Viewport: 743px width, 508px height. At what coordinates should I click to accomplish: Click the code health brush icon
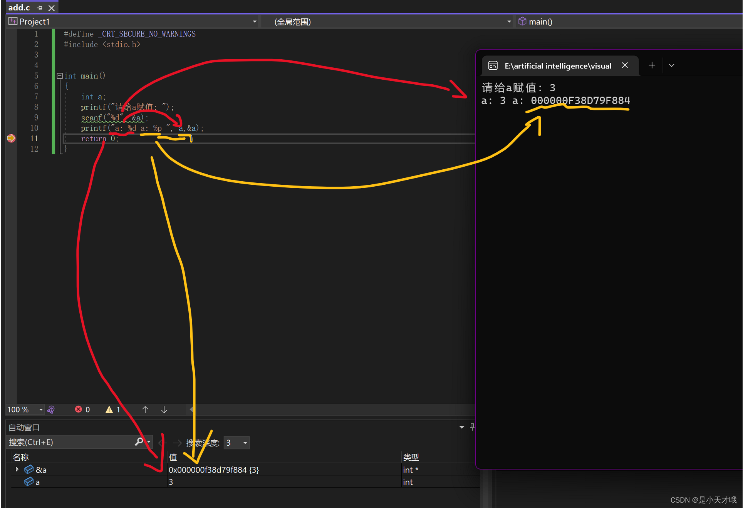[51, 409]
